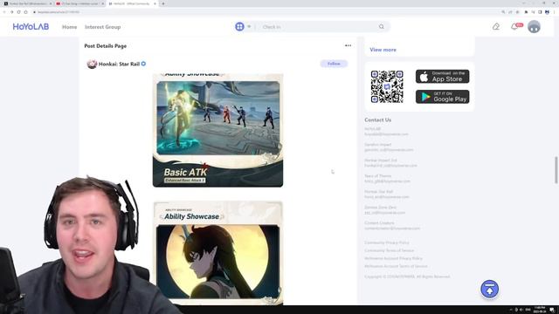Open the notifications bell

tap(514, 27)
